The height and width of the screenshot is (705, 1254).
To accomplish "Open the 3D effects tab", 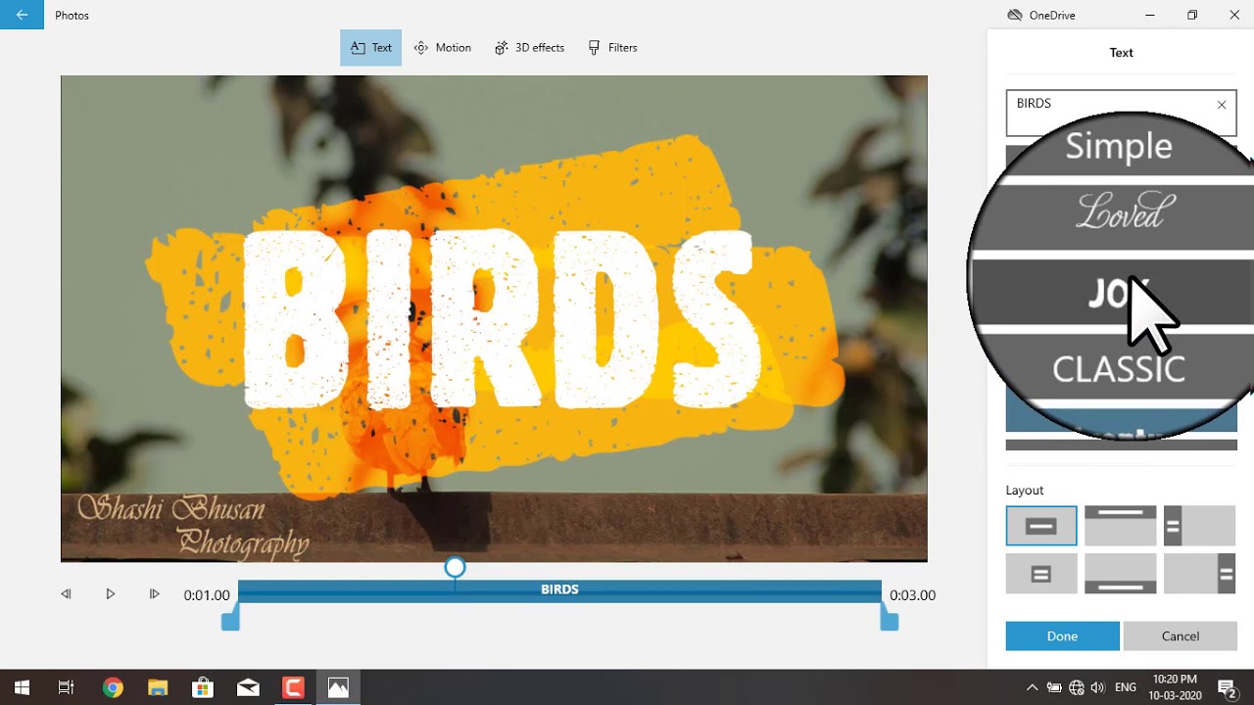I will 529,47.
